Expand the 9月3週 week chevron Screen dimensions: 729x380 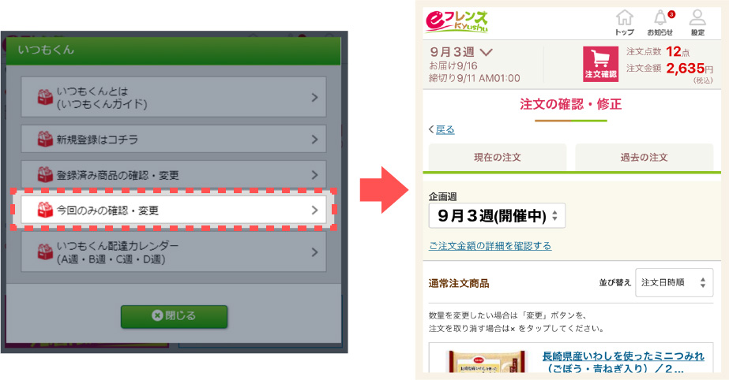[486, 52]
